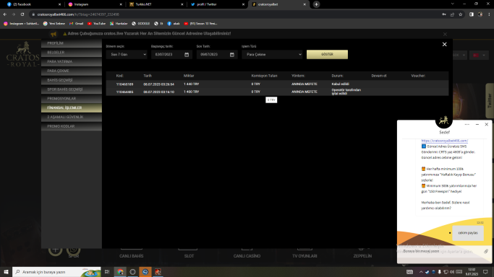Open the language flag dropdown

pyautogui.click(x=480, y=56)
